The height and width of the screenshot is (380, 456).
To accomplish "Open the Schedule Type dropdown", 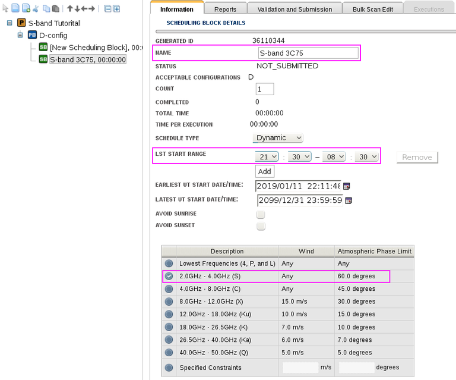I will click(x=278, y=138).
